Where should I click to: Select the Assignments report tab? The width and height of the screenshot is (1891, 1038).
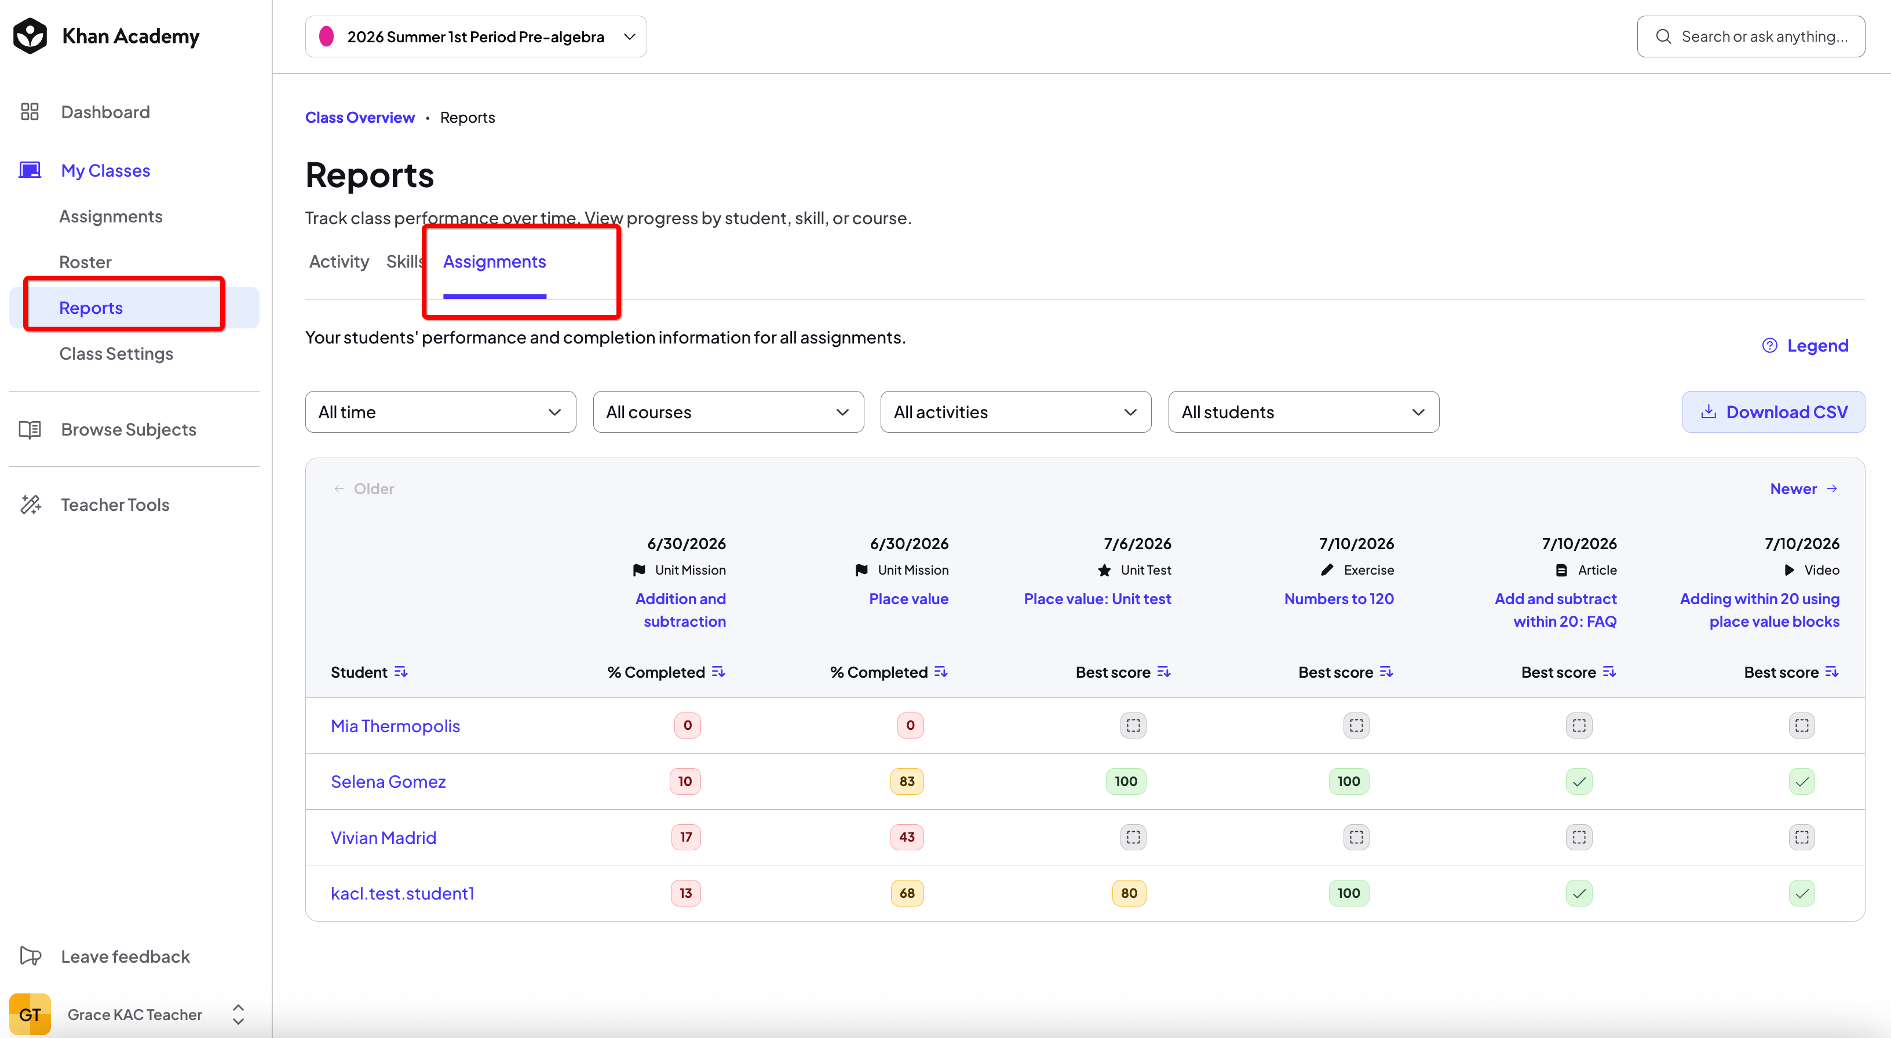coord(494,261)
